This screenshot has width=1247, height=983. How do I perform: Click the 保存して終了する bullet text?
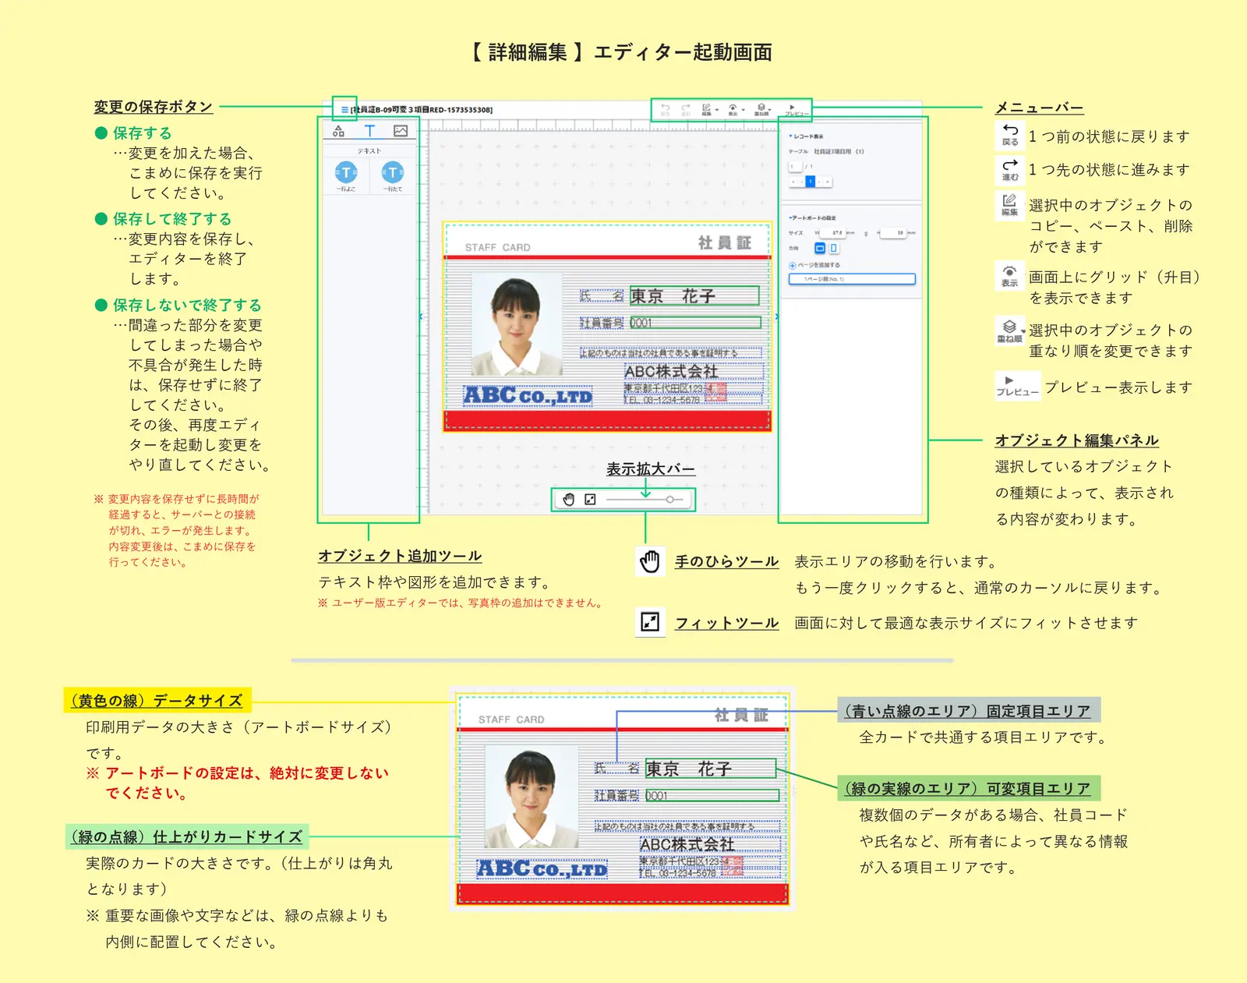tap(172, 219)
